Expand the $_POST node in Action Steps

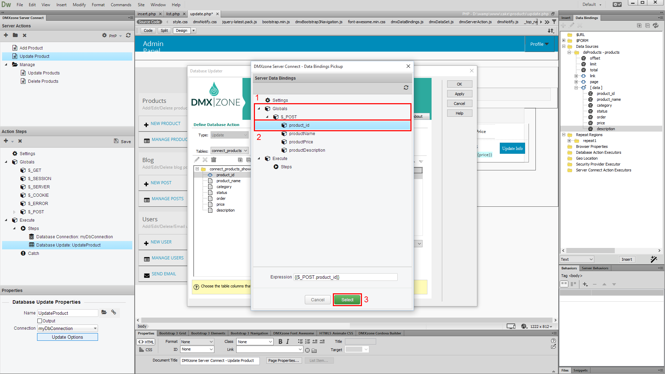tap(14, 212)
